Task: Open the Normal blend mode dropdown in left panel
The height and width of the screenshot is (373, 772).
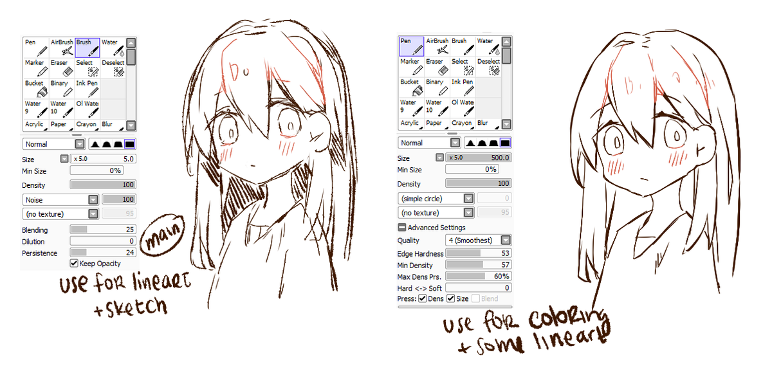Action: (54, 144)
